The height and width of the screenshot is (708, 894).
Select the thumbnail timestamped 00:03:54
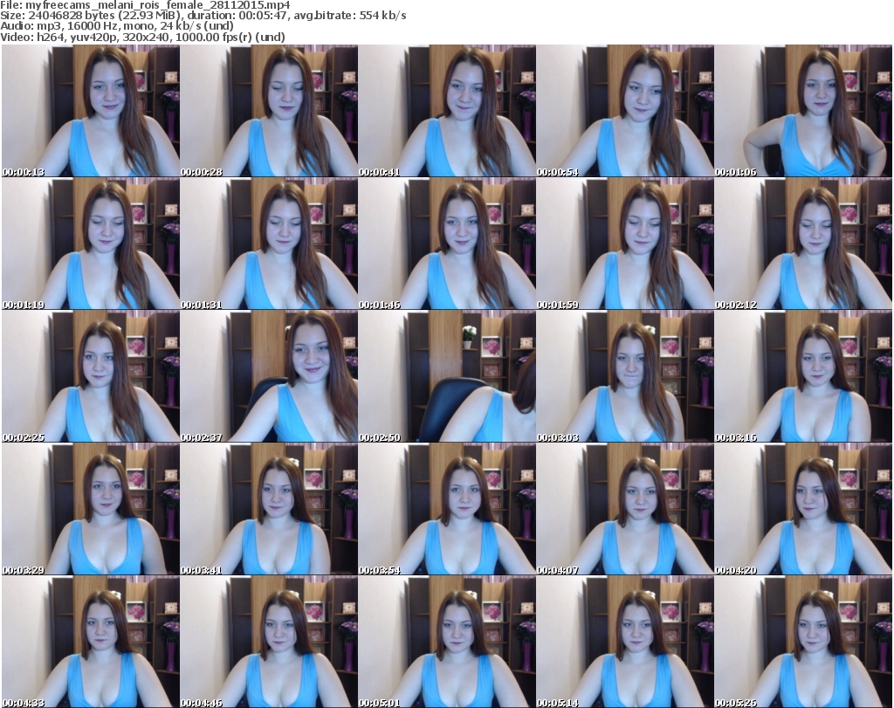[446, 509]
